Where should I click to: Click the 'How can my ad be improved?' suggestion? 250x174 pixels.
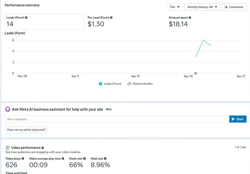tap(26, 130)
